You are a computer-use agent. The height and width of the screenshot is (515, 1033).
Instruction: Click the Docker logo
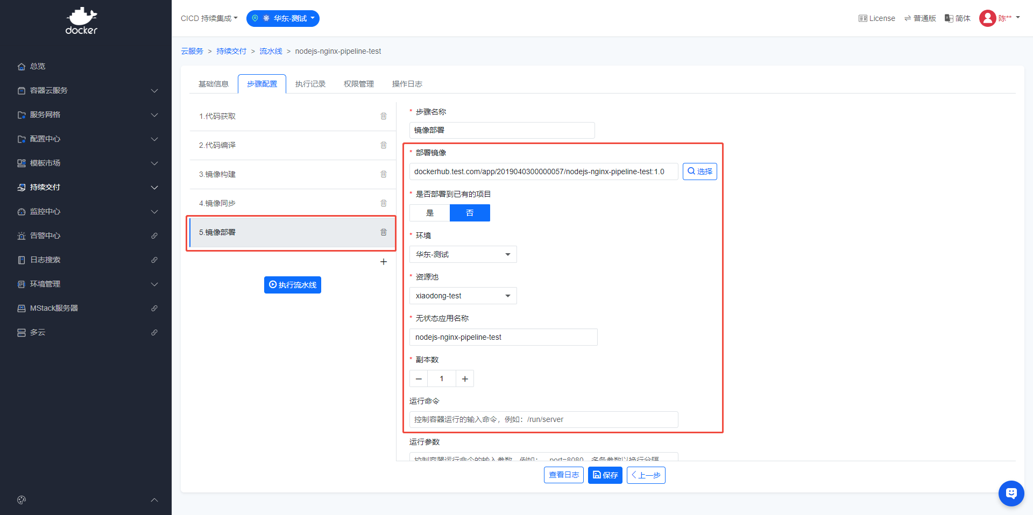coord(82,22)
